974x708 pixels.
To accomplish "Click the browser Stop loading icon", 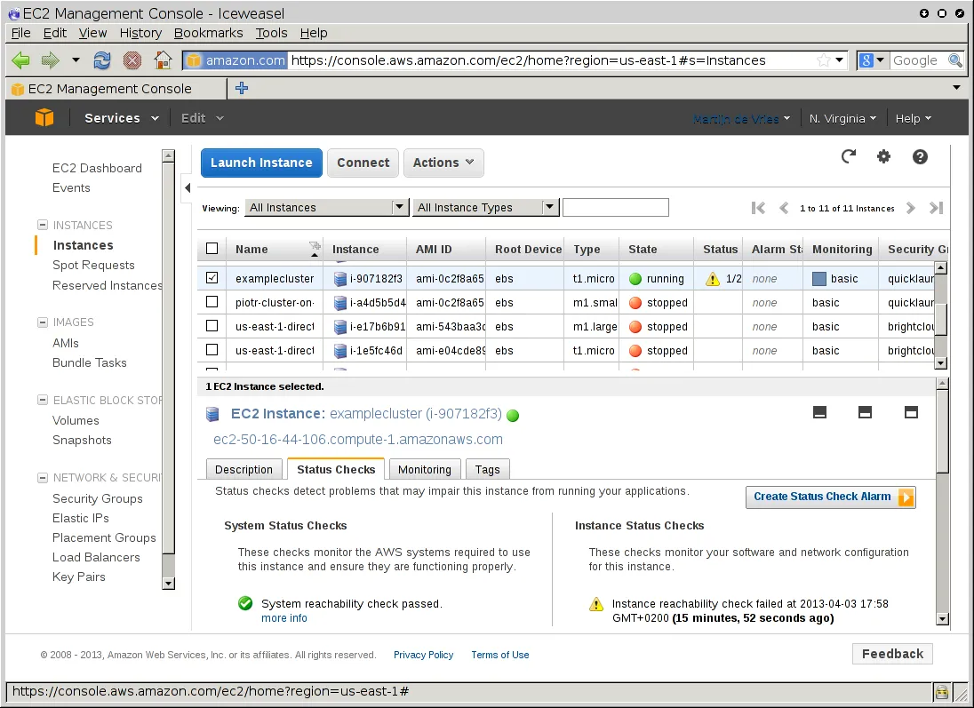I will (132, 60).
